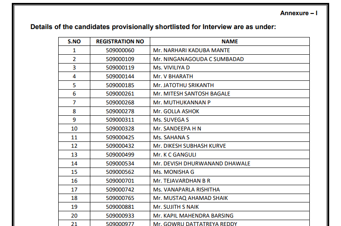341x226 pixels.
Task: Click name Mr. MITESH SANTOSH BAGALE
Action: point(192,94)
